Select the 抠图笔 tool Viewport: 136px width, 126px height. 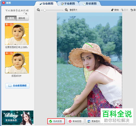point(11,18)
